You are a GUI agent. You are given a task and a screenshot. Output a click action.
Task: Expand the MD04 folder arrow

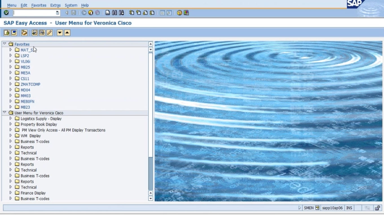[x=11, y=90]
